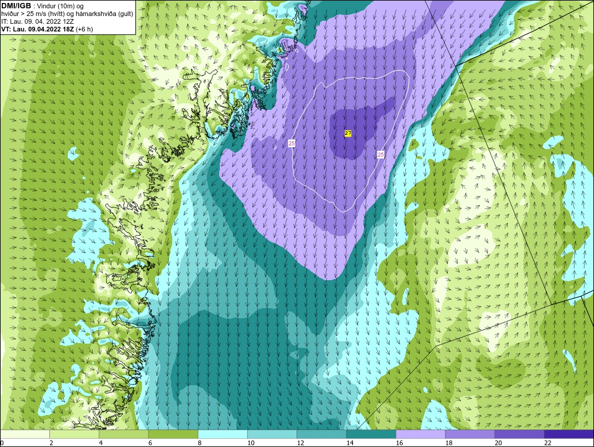The height and width of the screenshot is (447, 594).
Task: Click the DMI/IGB title text
Action: 16,6
